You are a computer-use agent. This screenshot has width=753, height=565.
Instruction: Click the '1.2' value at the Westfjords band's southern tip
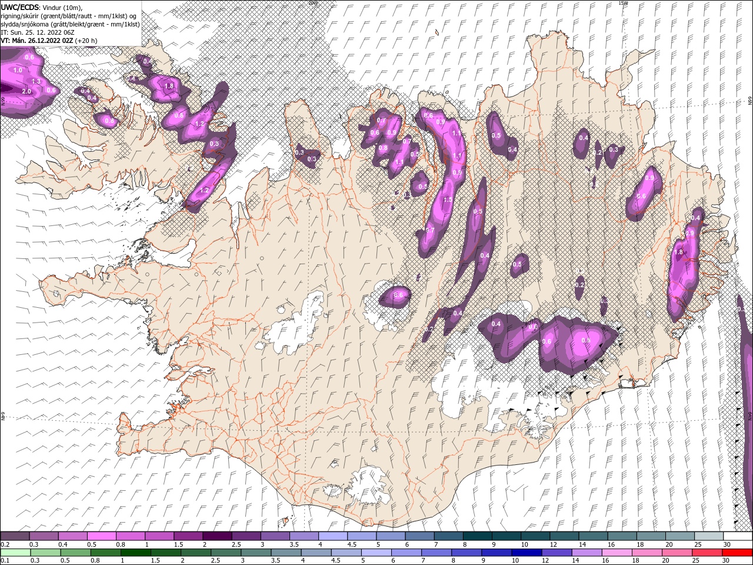(x=205, y=191)
